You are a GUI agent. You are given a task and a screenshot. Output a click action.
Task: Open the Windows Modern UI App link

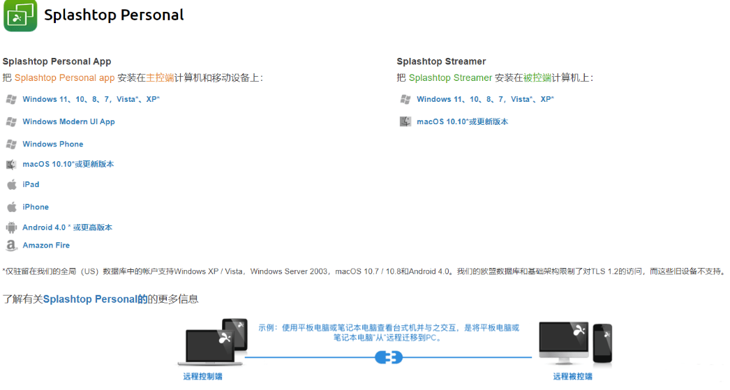point(68,121)
